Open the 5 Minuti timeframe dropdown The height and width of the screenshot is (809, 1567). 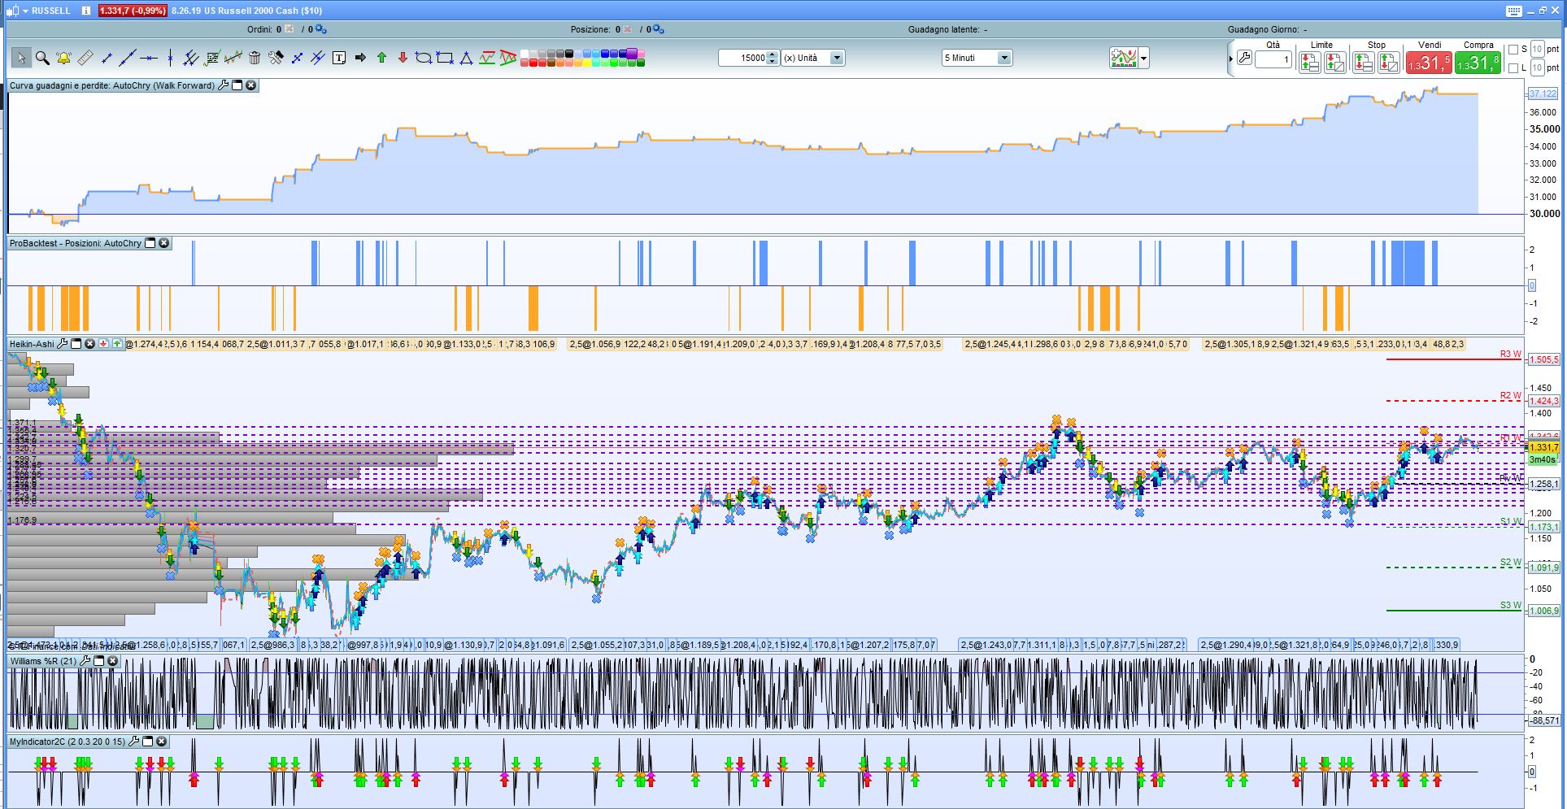click(1004, 58)
